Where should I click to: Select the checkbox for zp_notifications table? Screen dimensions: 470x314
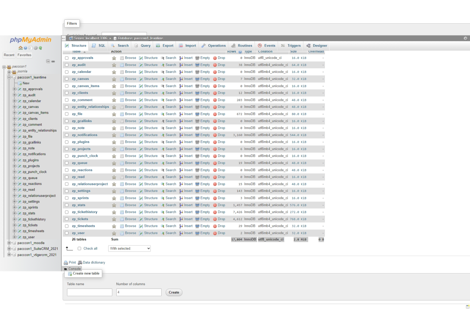pyautogui.click(x=67, y=135)
